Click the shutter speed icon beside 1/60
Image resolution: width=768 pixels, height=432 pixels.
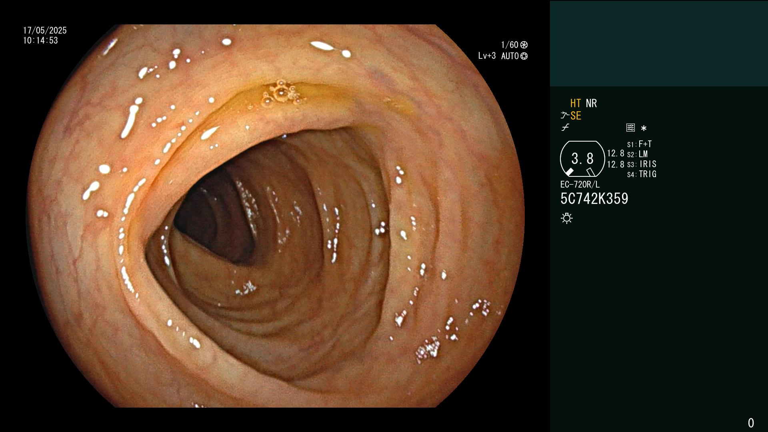pos(524,45)
